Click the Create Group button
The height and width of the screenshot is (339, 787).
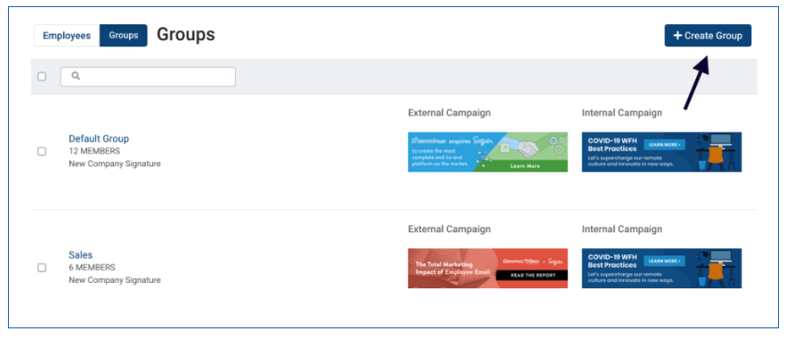pos(708,36)
